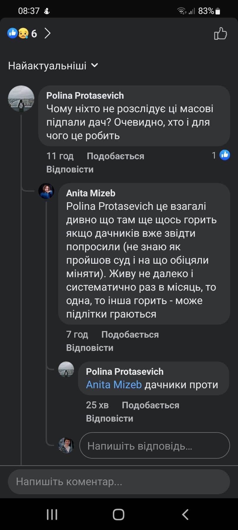The width and height of the screenshot is (238, 530).
Task: Like Polina's first comment via Подобається
Action: tap(115, 156)
